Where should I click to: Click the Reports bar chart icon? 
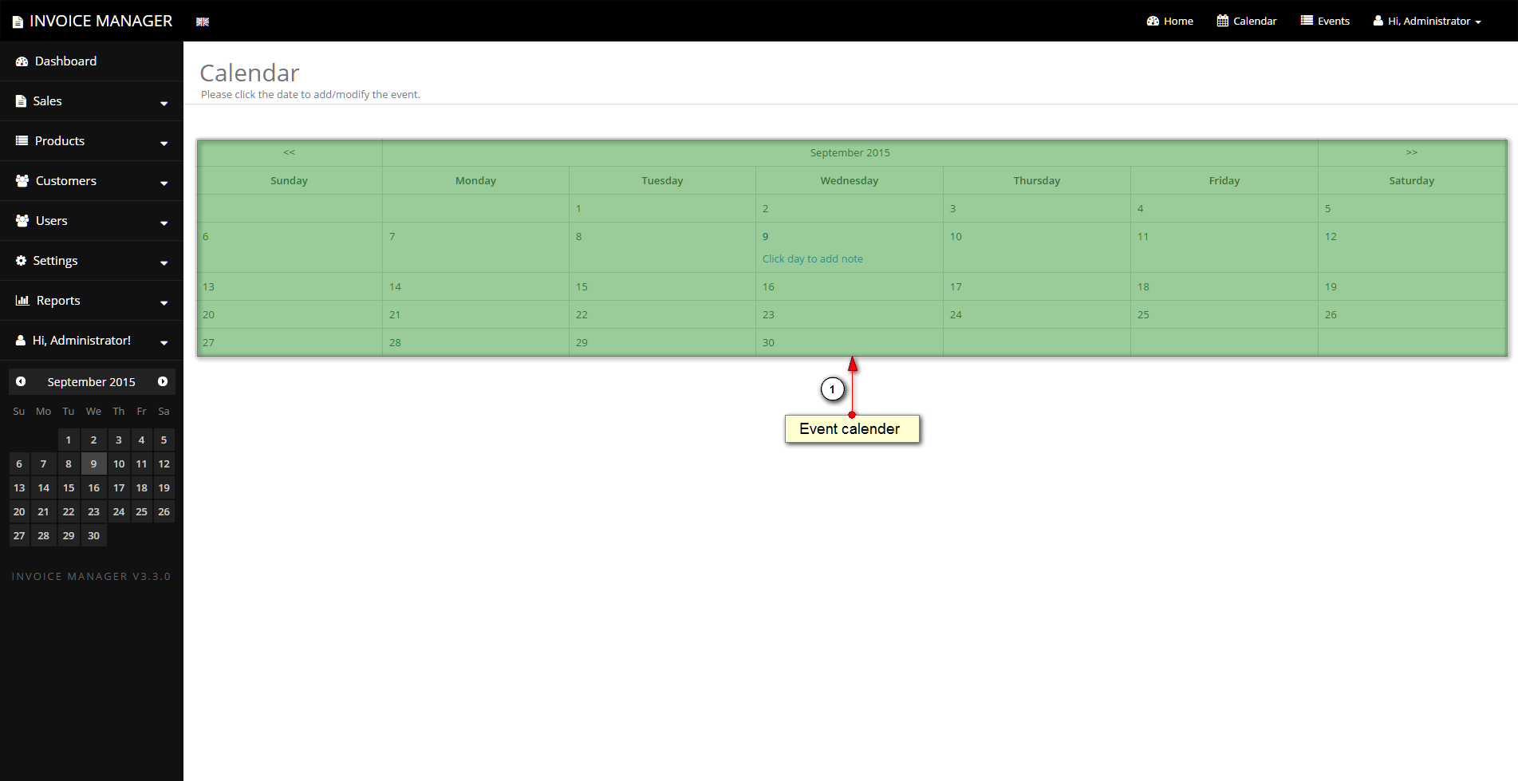tap(22, 301)
